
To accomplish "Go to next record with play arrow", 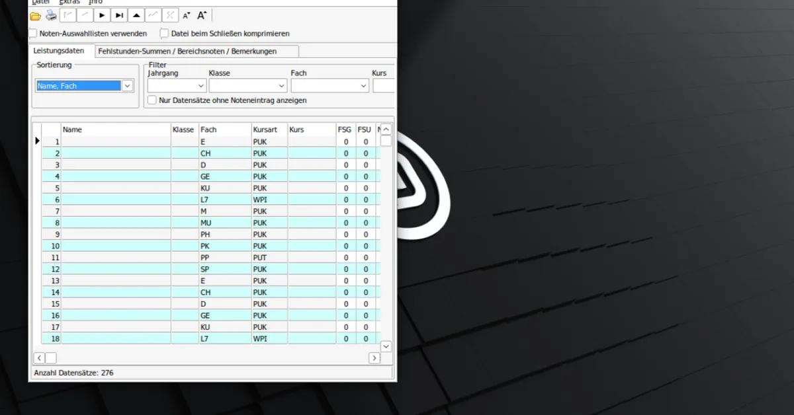I will click(102, 15).
